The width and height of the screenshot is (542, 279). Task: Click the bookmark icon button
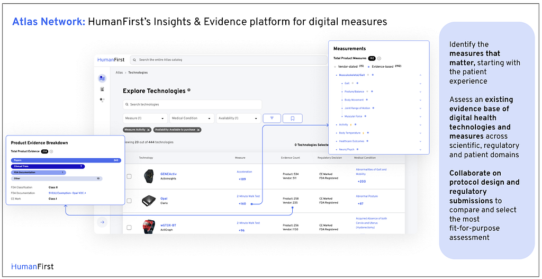(292, 118)
